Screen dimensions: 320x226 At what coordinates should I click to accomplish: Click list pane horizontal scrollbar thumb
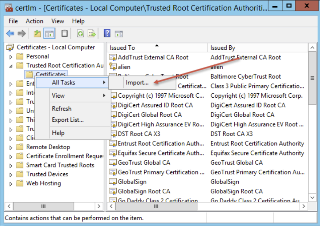point(156,206)
